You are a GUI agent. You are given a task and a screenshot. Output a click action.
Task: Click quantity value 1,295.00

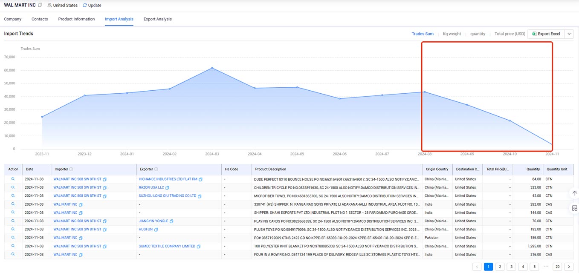click(533, 246)
